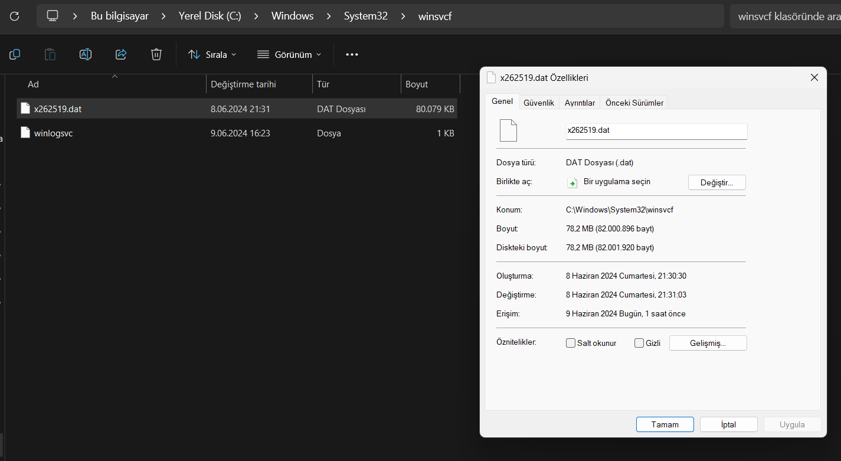Click Yerel Disk (C:) in the address bar

click(x=210, y=16)
